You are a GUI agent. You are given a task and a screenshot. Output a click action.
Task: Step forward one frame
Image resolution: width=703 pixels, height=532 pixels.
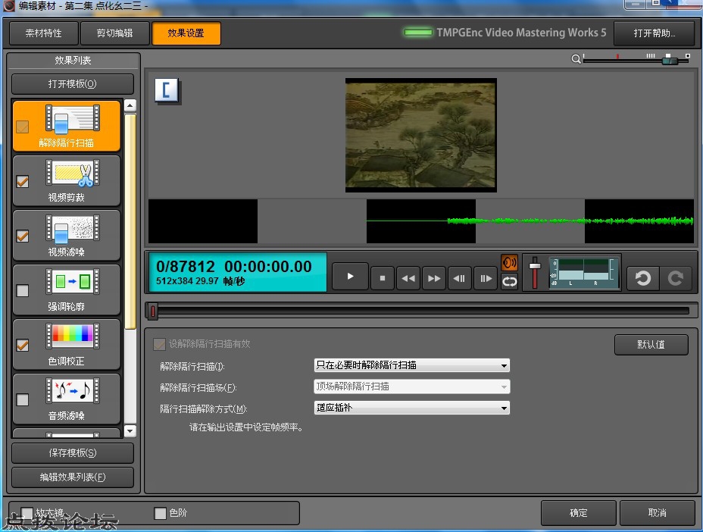[x=485, y=278]
